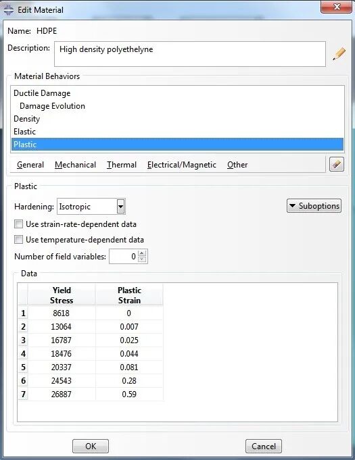The height and width of the screenshot is (460, 355).
Task: Enable strain-rate-dependent data checkbox
Action: coord(18,224)
